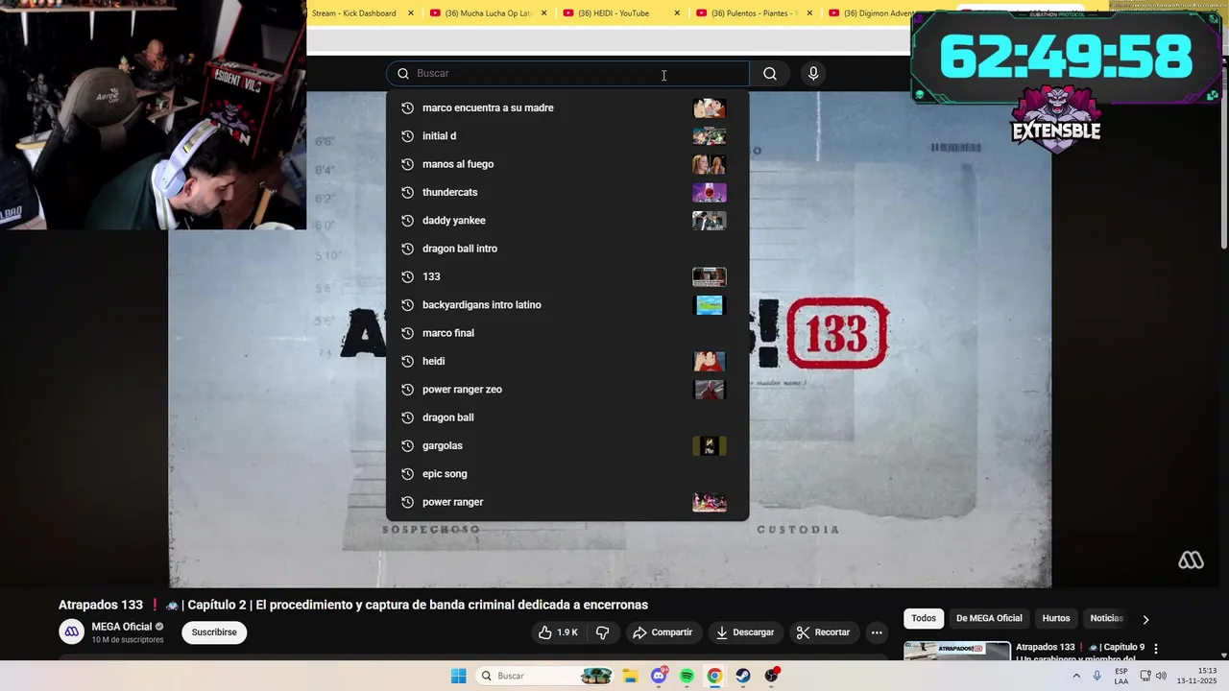1229x691 pixels.
Task: Open Windows Start menu
Action: click(x=459, y=676)
